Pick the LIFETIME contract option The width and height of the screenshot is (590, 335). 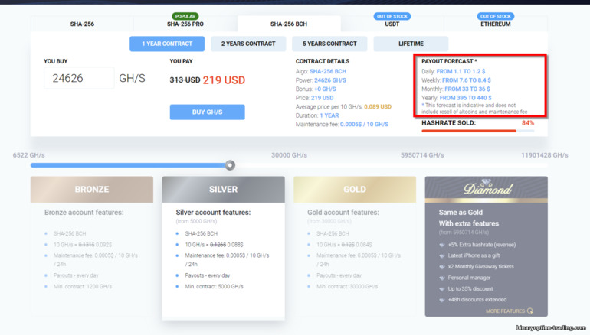(x=411, y=44)
